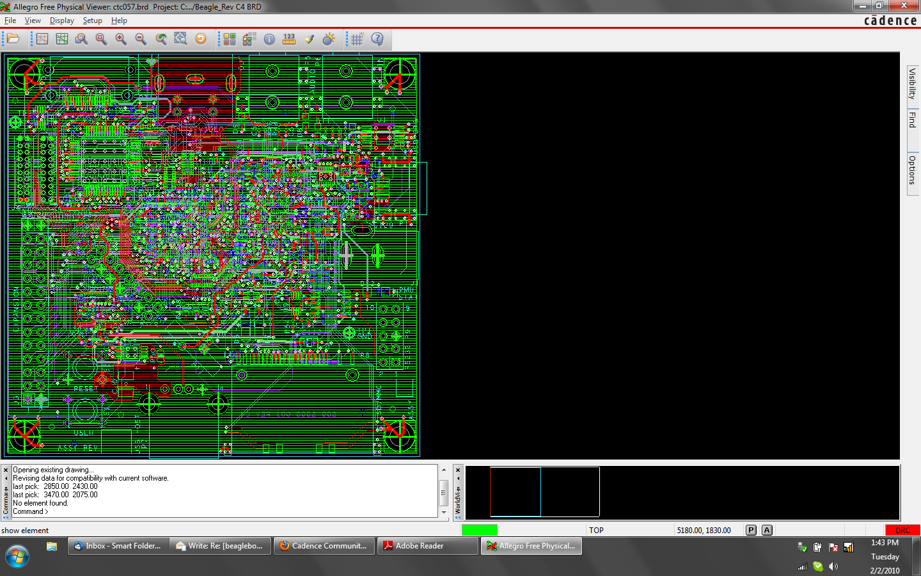The image size is (921, 576).
Task: Click the green status color indicator
Action: pyautogui.click(x=480, y=530)
